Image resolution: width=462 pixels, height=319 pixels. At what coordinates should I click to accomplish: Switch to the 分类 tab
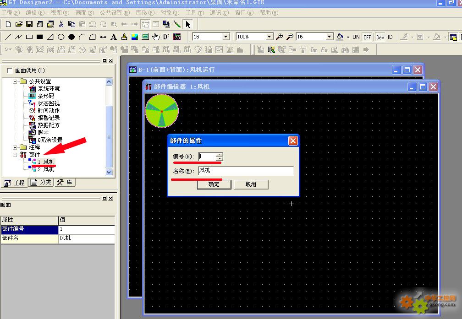click(41, 183)
